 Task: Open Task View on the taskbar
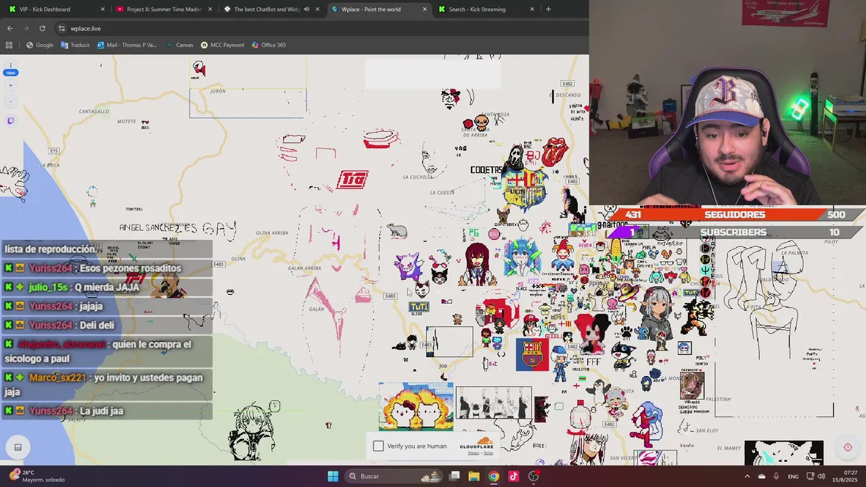pos(455,476)
